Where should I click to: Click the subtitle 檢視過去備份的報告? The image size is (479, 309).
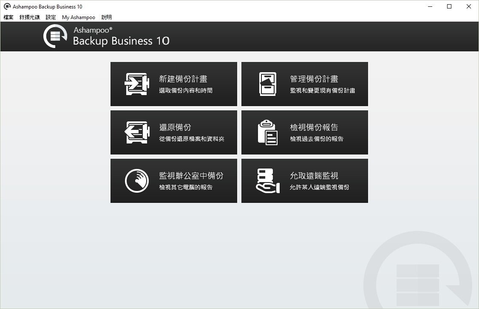coord(317,139)
